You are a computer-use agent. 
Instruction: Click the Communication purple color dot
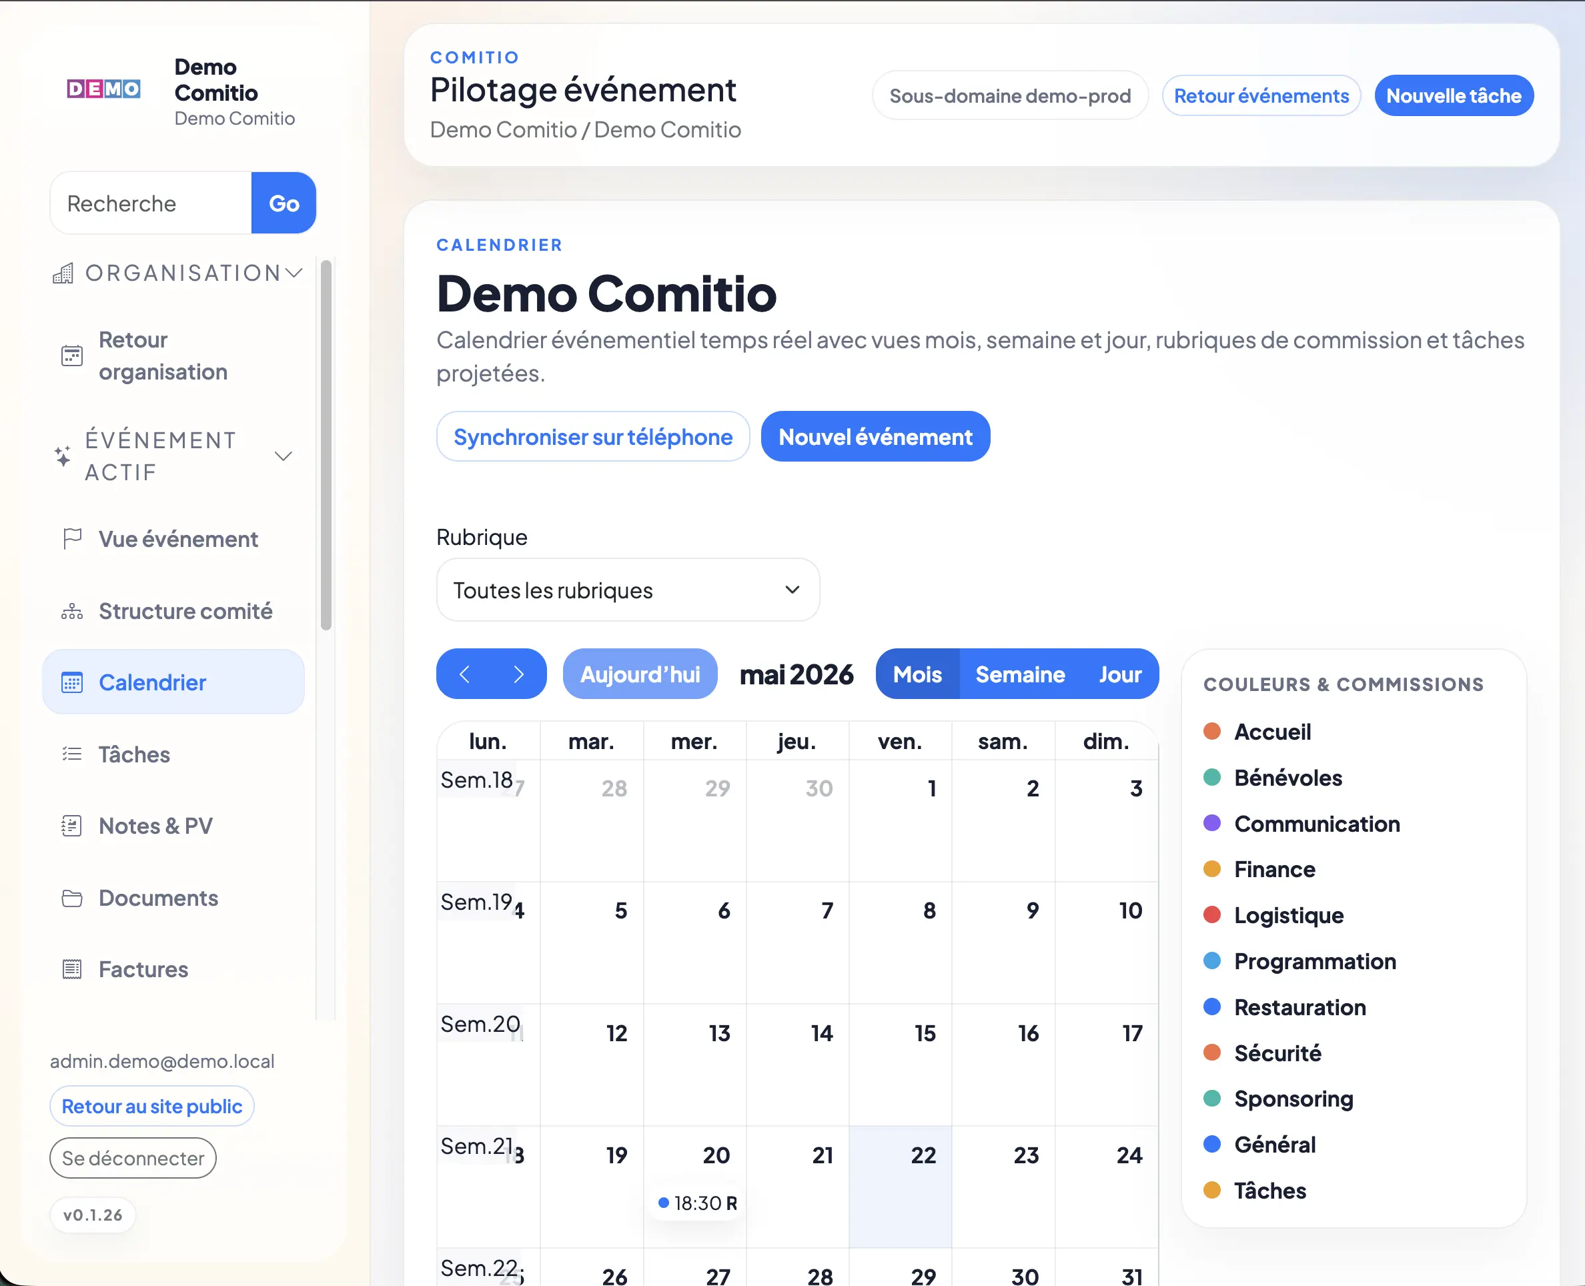(1213, 823)
